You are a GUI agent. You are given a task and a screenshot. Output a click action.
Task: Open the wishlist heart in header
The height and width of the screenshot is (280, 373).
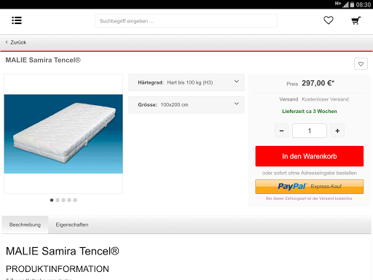click(x=329, y=20)
